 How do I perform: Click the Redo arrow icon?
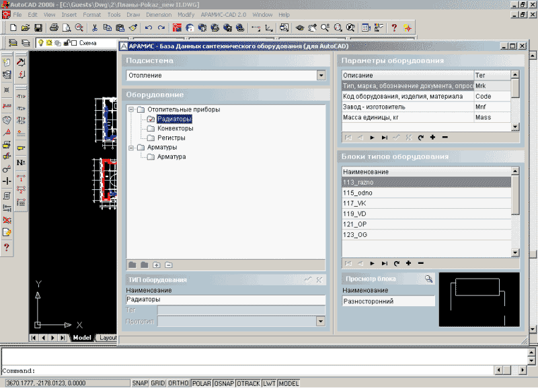tap(161, 28)
